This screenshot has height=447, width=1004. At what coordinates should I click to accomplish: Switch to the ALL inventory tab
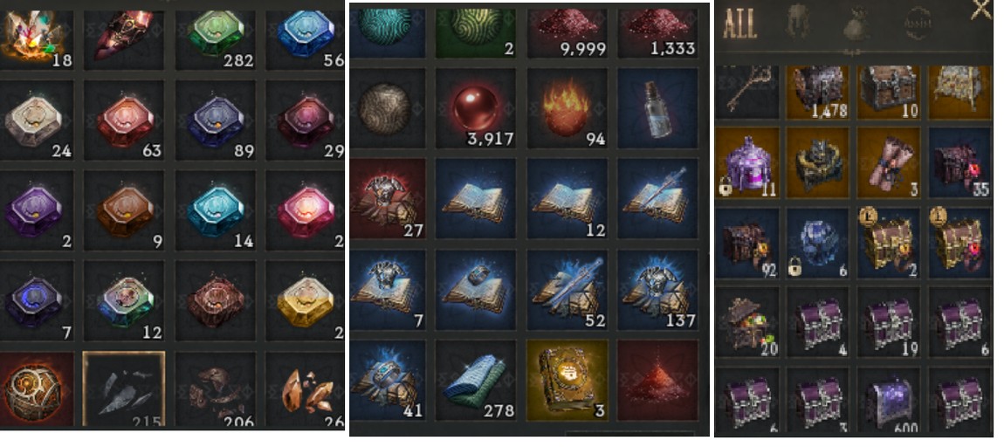click(x=739, y=24)
